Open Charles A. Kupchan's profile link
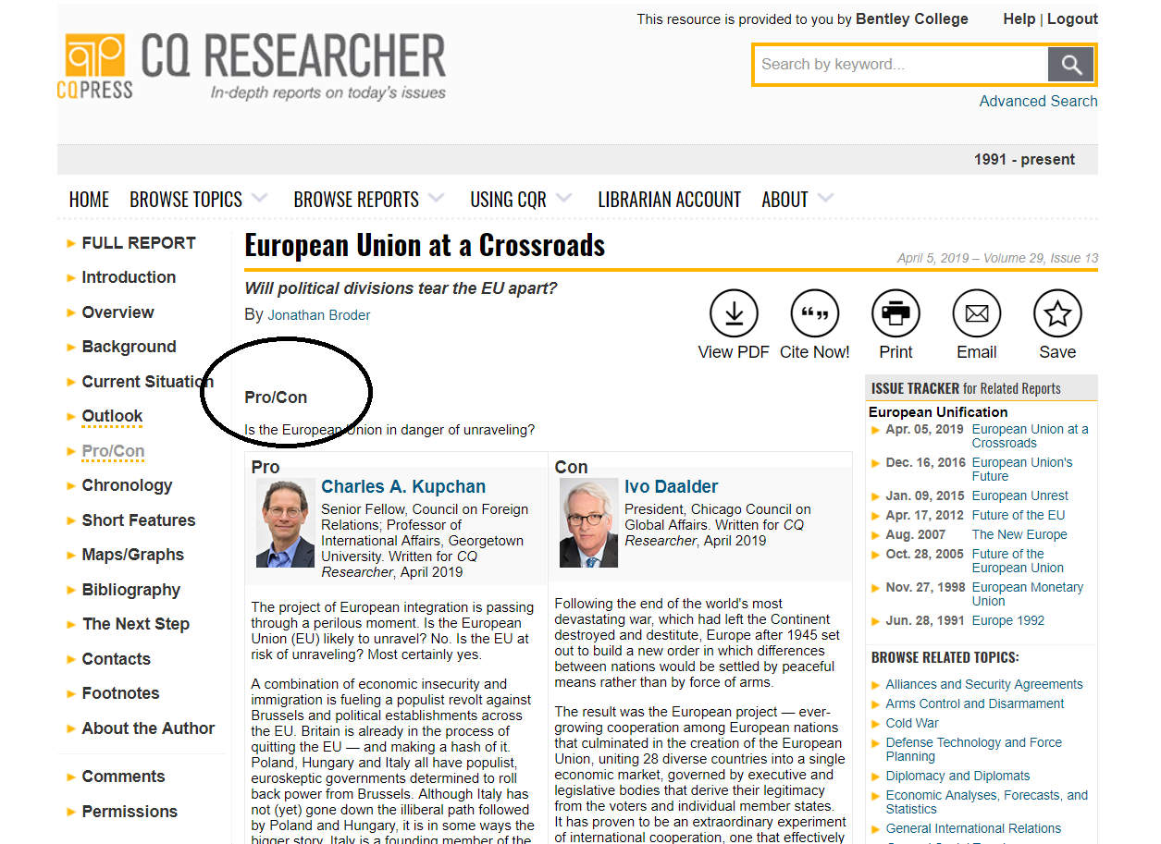 pyautogui.click(x=403, y=486)
